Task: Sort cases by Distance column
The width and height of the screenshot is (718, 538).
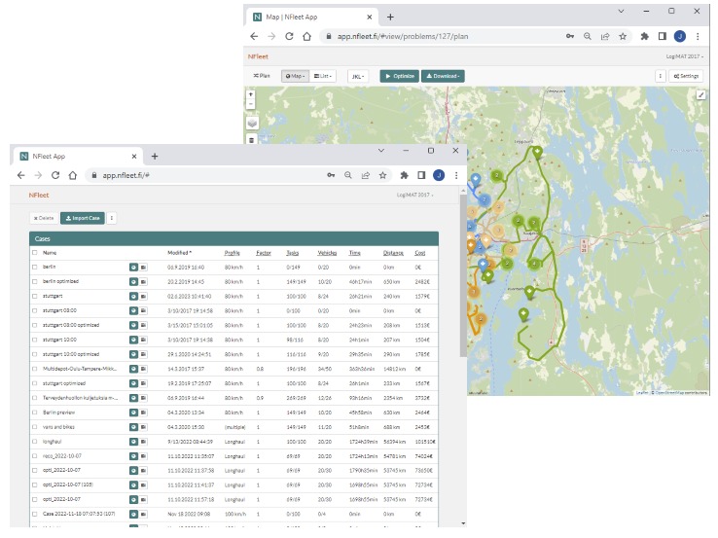Action: coord(393,253)
